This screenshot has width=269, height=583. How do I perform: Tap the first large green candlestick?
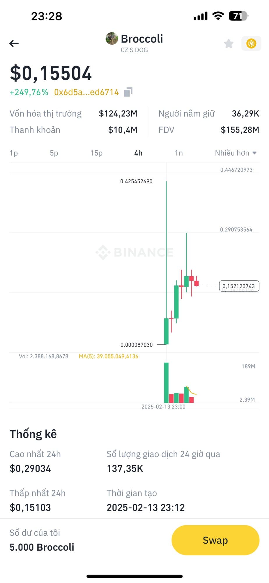(166, 331)
